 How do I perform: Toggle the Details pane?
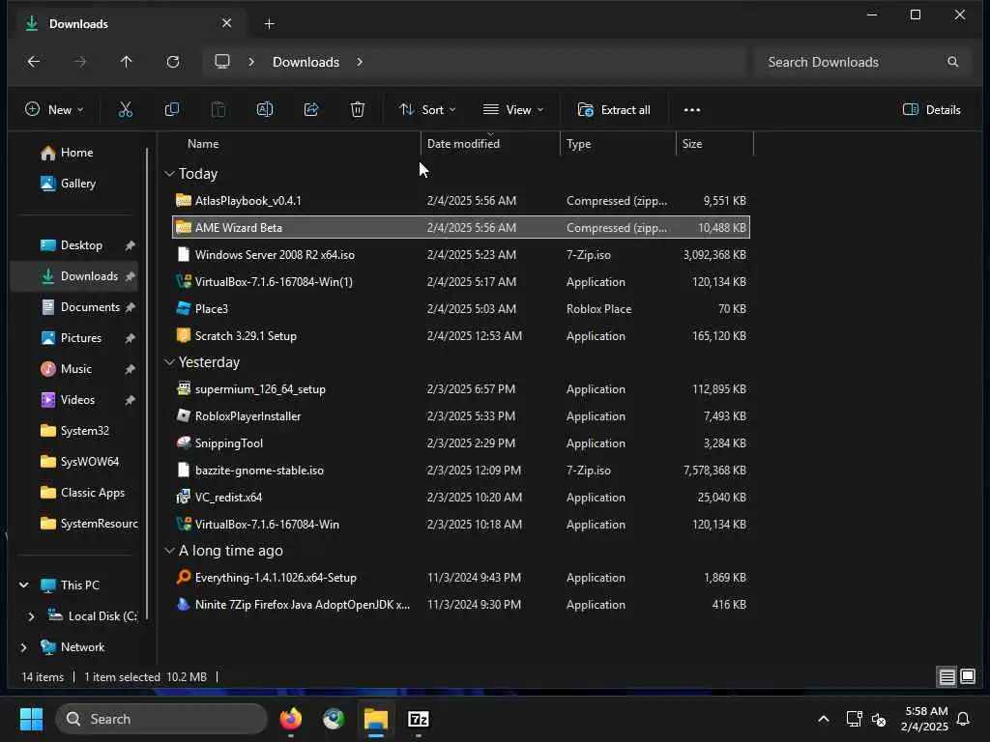[932, 110]
